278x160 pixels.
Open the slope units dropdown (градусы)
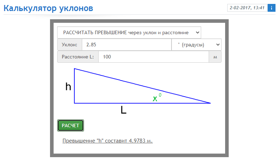point(197,45)
